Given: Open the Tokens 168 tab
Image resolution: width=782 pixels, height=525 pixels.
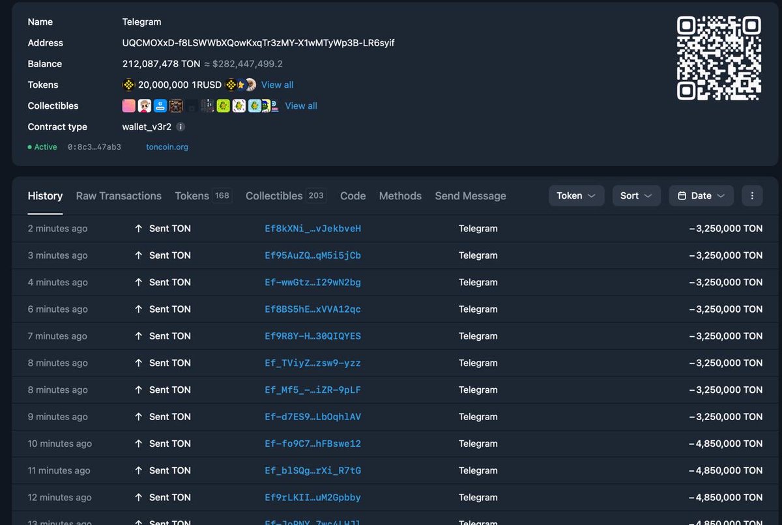Looking at the screenshot, I should coord(204,195).
